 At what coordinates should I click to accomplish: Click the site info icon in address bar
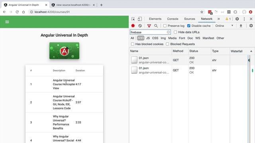click(x=31, y=12)
